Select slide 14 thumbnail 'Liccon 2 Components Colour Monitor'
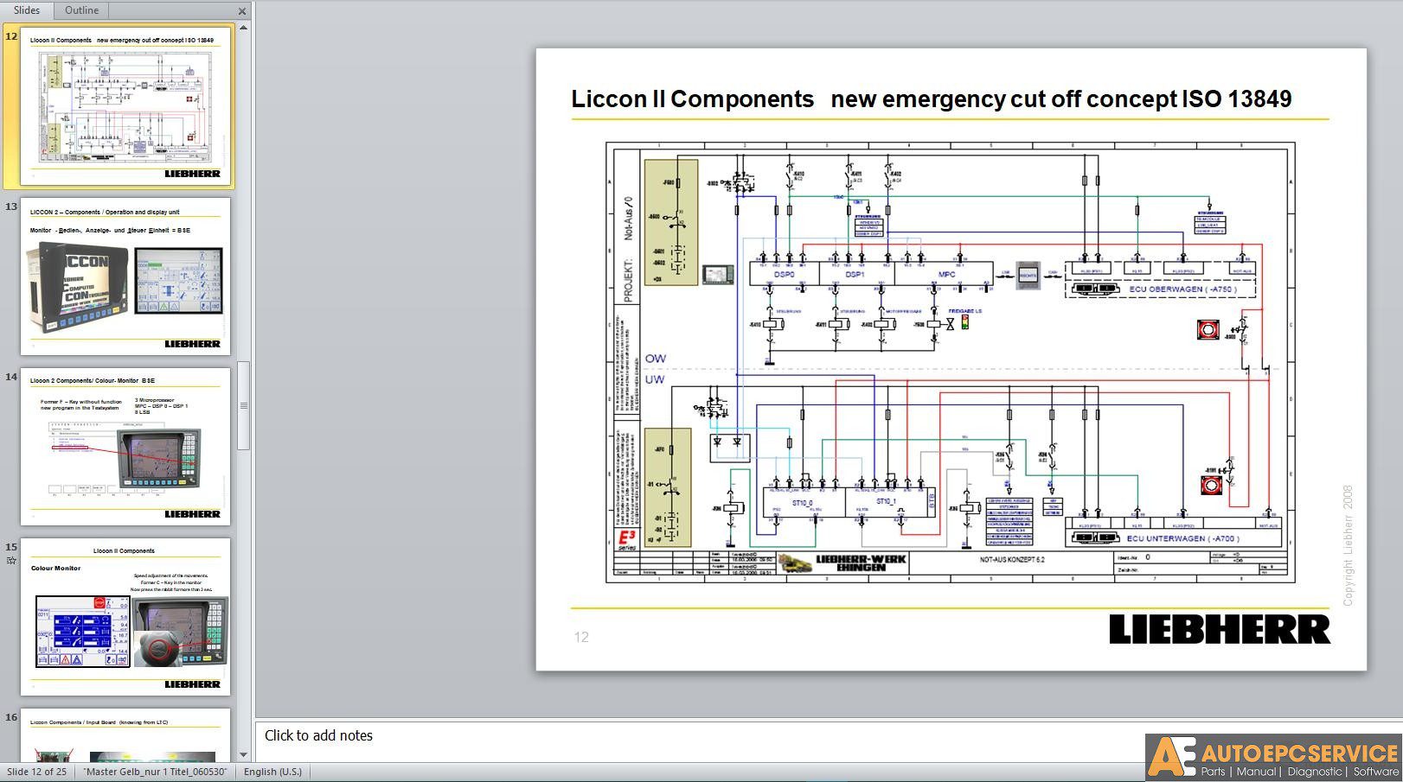 125,445
